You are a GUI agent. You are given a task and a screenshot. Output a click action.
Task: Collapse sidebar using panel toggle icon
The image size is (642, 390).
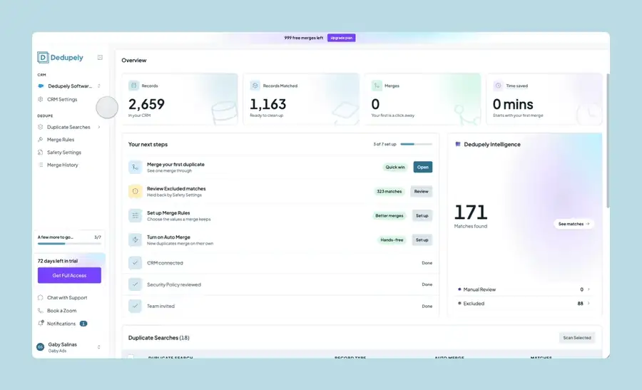100,57
